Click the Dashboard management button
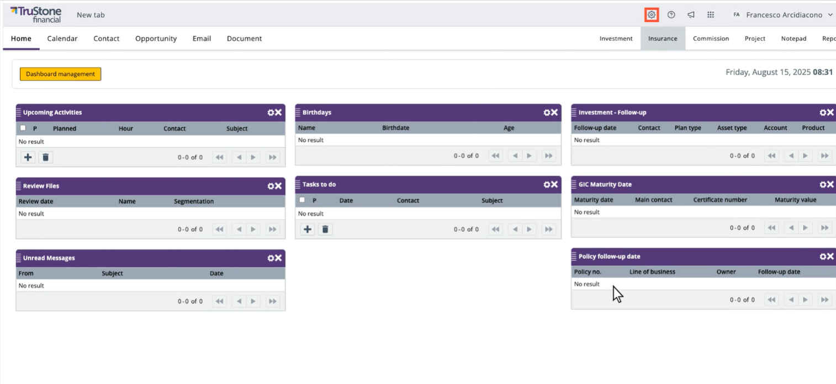The image size is (836, 384). click(x=60, y=73)
